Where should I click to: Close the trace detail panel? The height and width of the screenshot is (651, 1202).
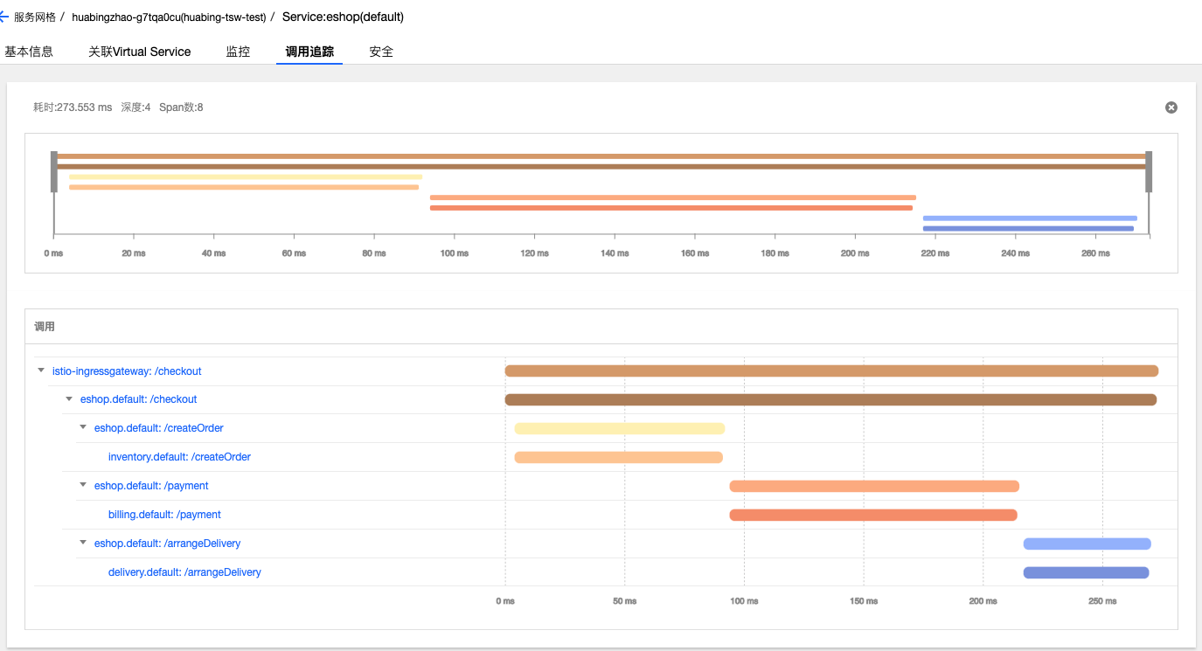tap(1171, 107)
